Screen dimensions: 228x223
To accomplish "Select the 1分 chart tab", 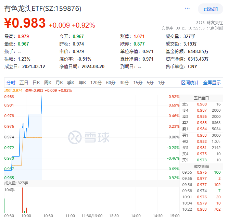I will point(161,83).
